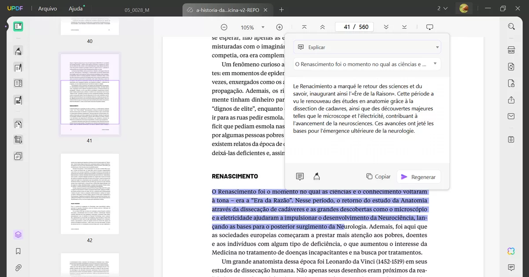Image resolution: width=529 pixels, height=277 pixels.
Task: Open the UPDF AI assistant
Action: point(511,251)
